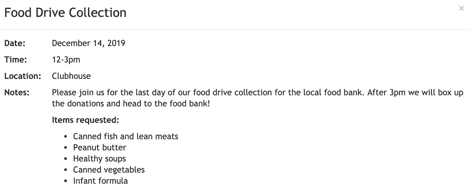
Task: Click the Food Drive Collection title
Action: tap(65, 13)
